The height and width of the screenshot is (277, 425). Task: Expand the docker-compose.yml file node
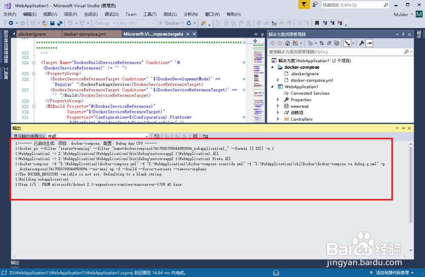click(278, 80)
